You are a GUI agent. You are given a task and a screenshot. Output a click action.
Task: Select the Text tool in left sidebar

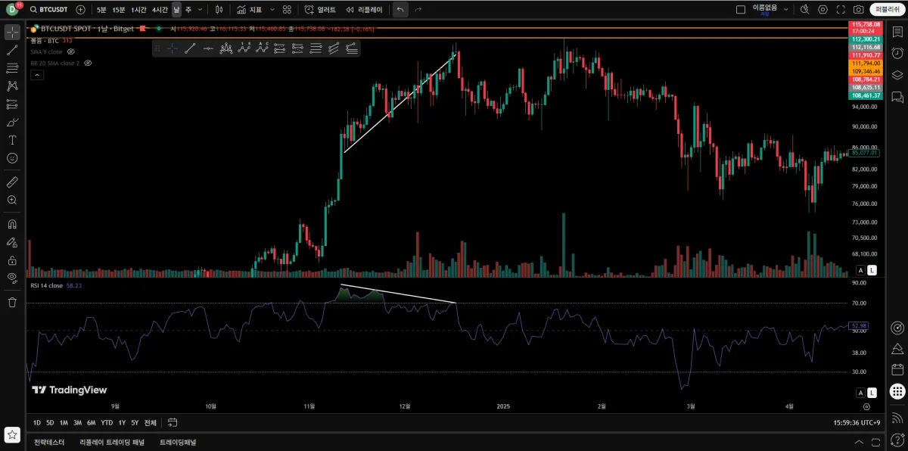(12, 140)
